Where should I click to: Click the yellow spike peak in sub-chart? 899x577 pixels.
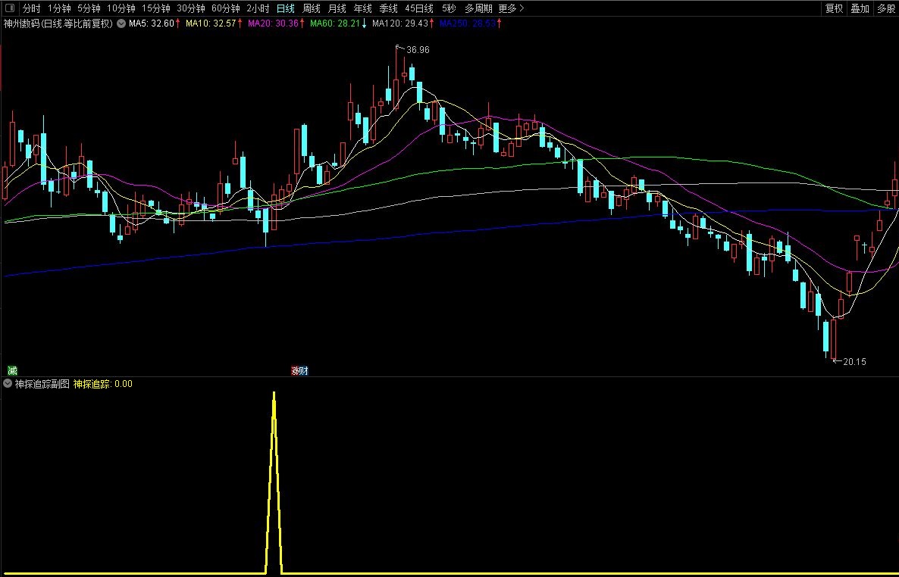(274, 394)
